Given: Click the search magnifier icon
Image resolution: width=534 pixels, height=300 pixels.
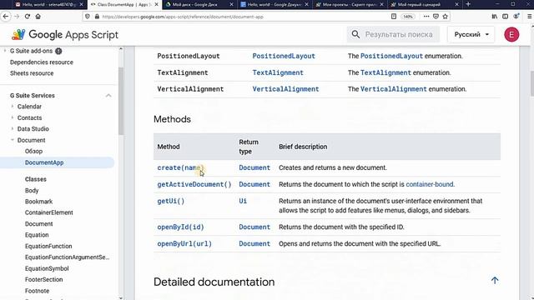Looking at the screenshot, I should tap(355, 34).
